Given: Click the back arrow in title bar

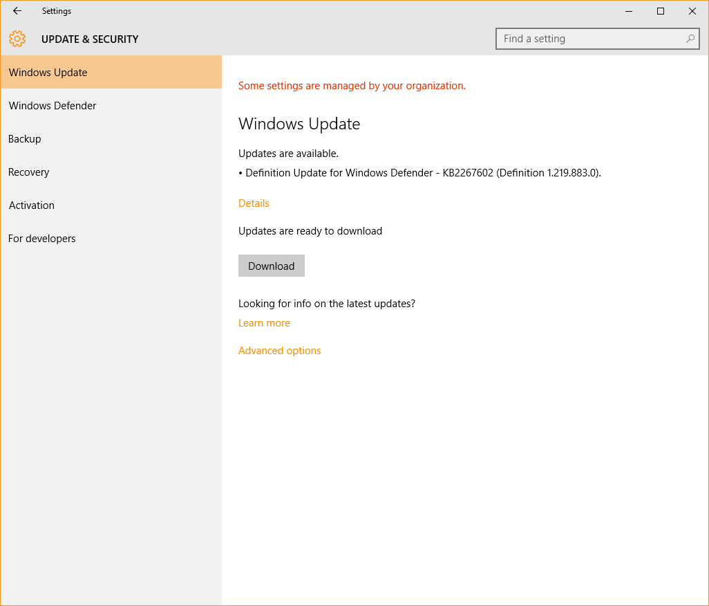Looking at the screenshot, I should pos(17,11).
